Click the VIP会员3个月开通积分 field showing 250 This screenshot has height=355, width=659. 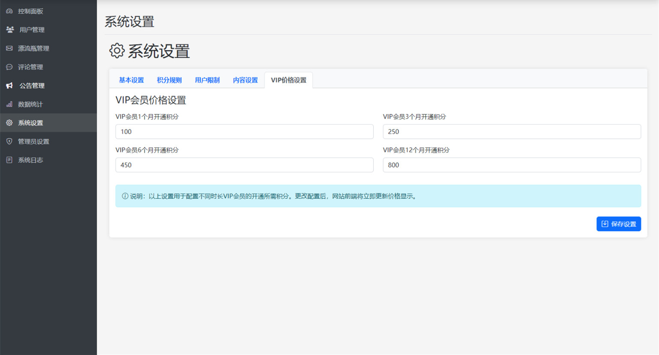[x=511, y=132]
